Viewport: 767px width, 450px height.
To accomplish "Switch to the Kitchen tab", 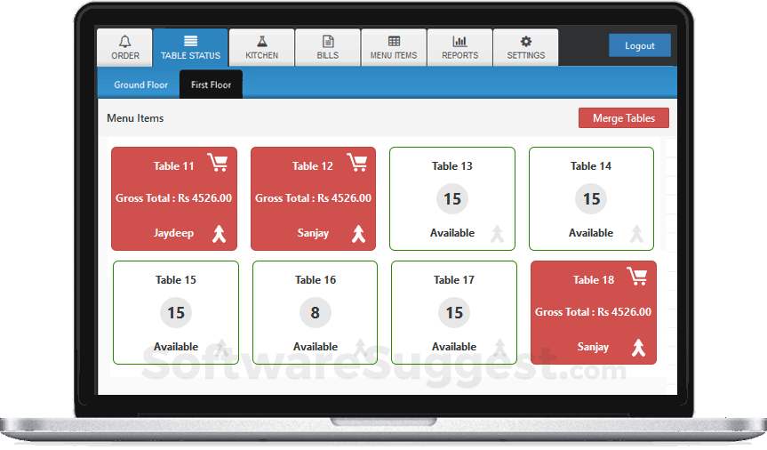I will click(261, 47).
